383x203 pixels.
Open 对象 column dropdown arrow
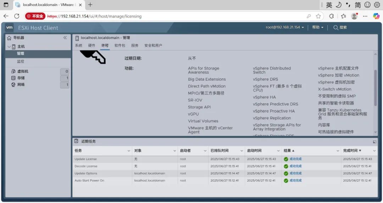pyautogui.click(x=174, y=151)
